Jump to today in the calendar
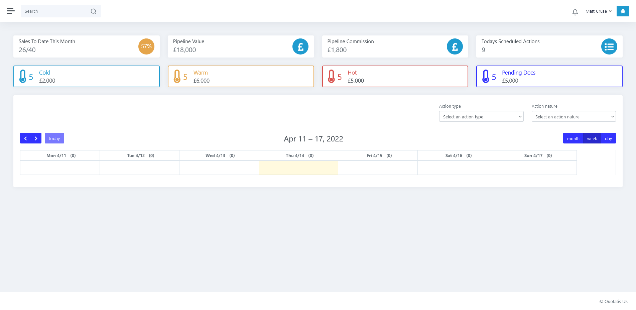The width and height of the screenshot is (636, 310). pos(54,138)
